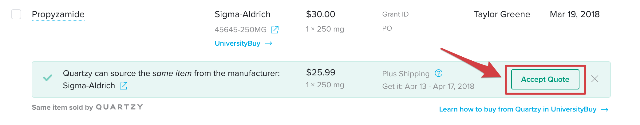Open the Propyzamide item name link
The height and width of the screenshot is (125, 640).
pos(58,14)
